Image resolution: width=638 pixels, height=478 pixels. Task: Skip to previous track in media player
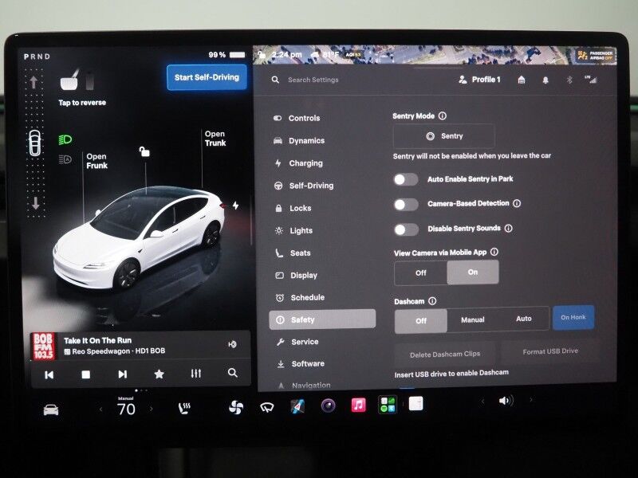point(49,374)
